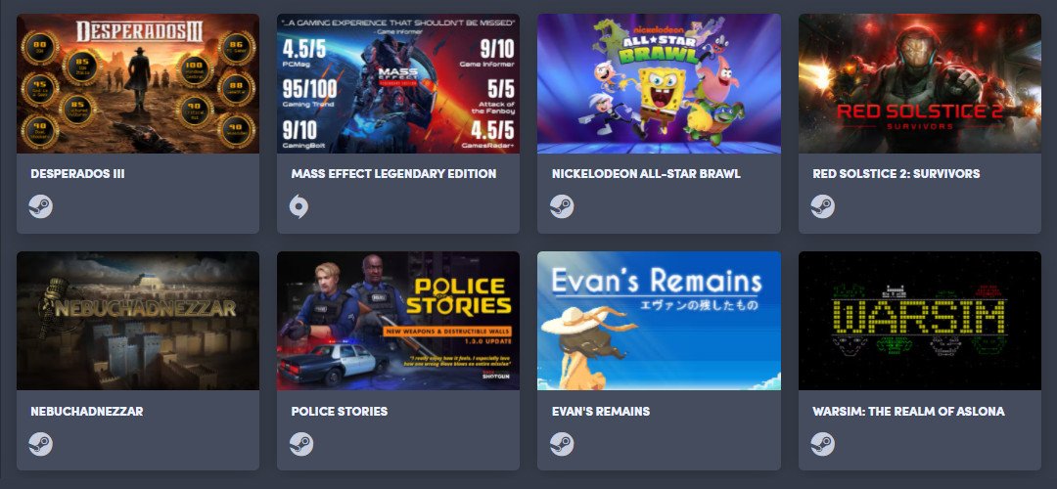
Task: Click Steam icon under Nickelodeon All-Star Brawl
Action: pyautogui.click(x=562, y=206)
